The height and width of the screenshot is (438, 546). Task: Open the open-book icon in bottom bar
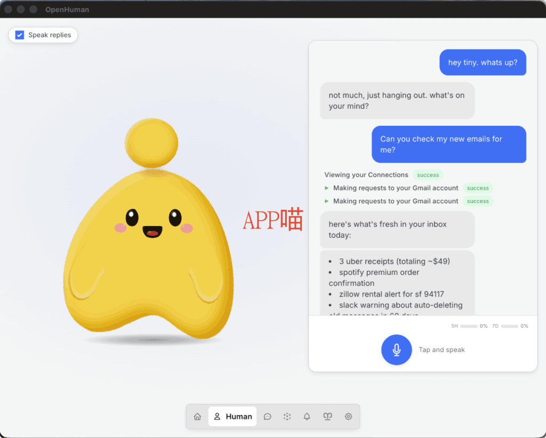tap(328, 417)
